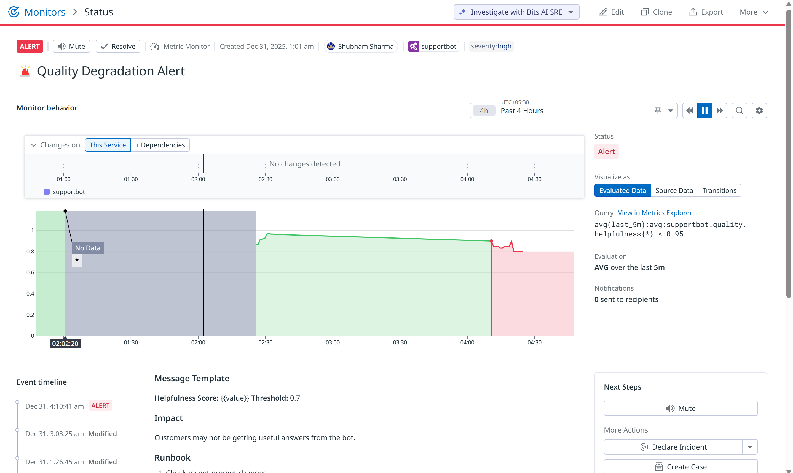The width and height of the screenshot is (793, 473).
Task: Click the Datadog Monitors logo icon
Action: click(x=14, y=12)
